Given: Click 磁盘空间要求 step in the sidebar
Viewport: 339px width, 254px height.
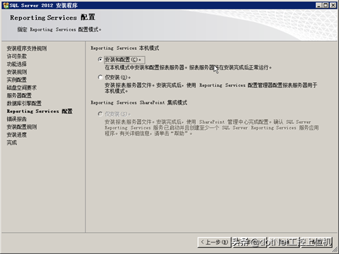Looking at the screenshot, I should point(22,88).
